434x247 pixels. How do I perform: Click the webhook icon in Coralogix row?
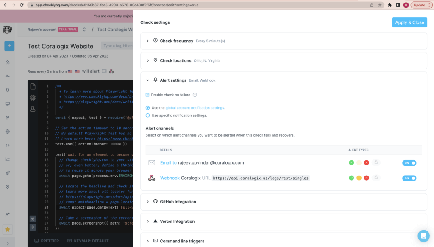click(151, 178)
